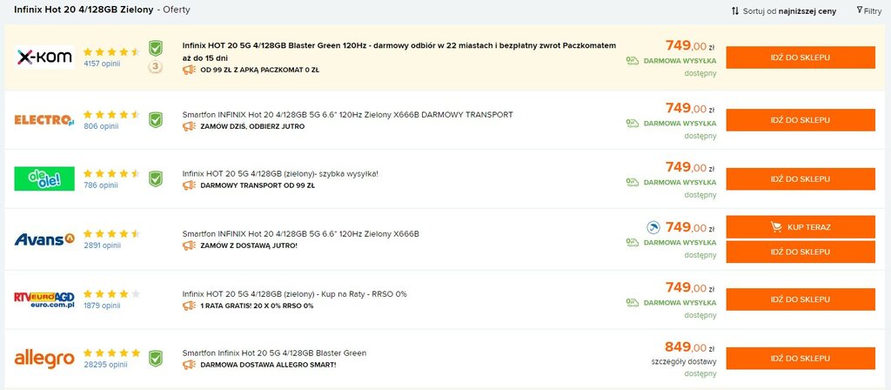Click the star rating of x-kom
The image size is (891, 390).
tap(111, 51)
